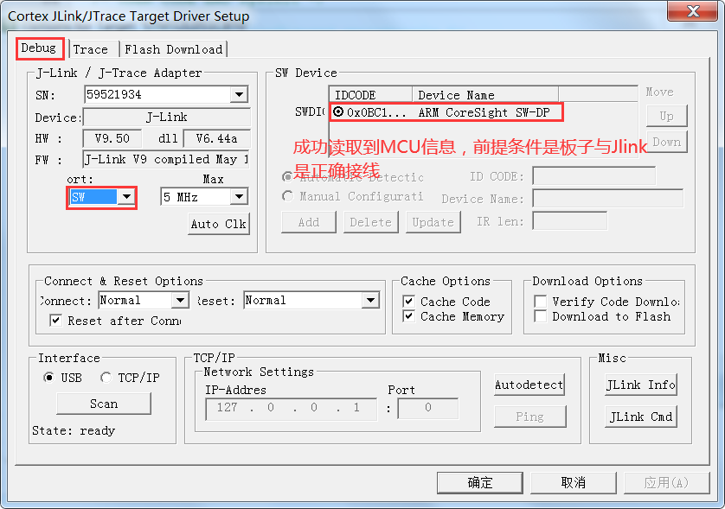Uncheck the Cache Code option
The image size is (725, 509).
click(408, 302)
